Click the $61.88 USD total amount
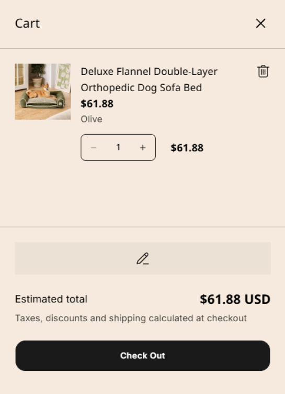Screen dimensions: 285x394 point(235,299)
